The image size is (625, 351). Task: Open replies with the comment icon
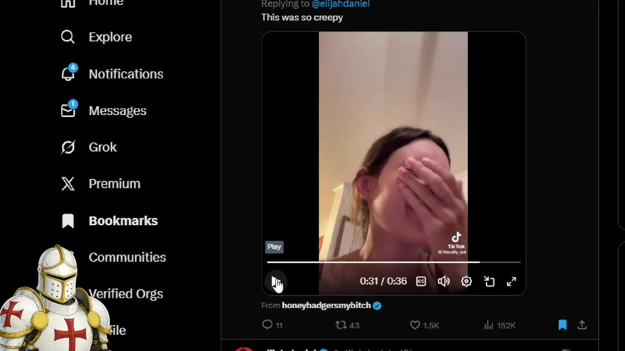click(272, 325)
